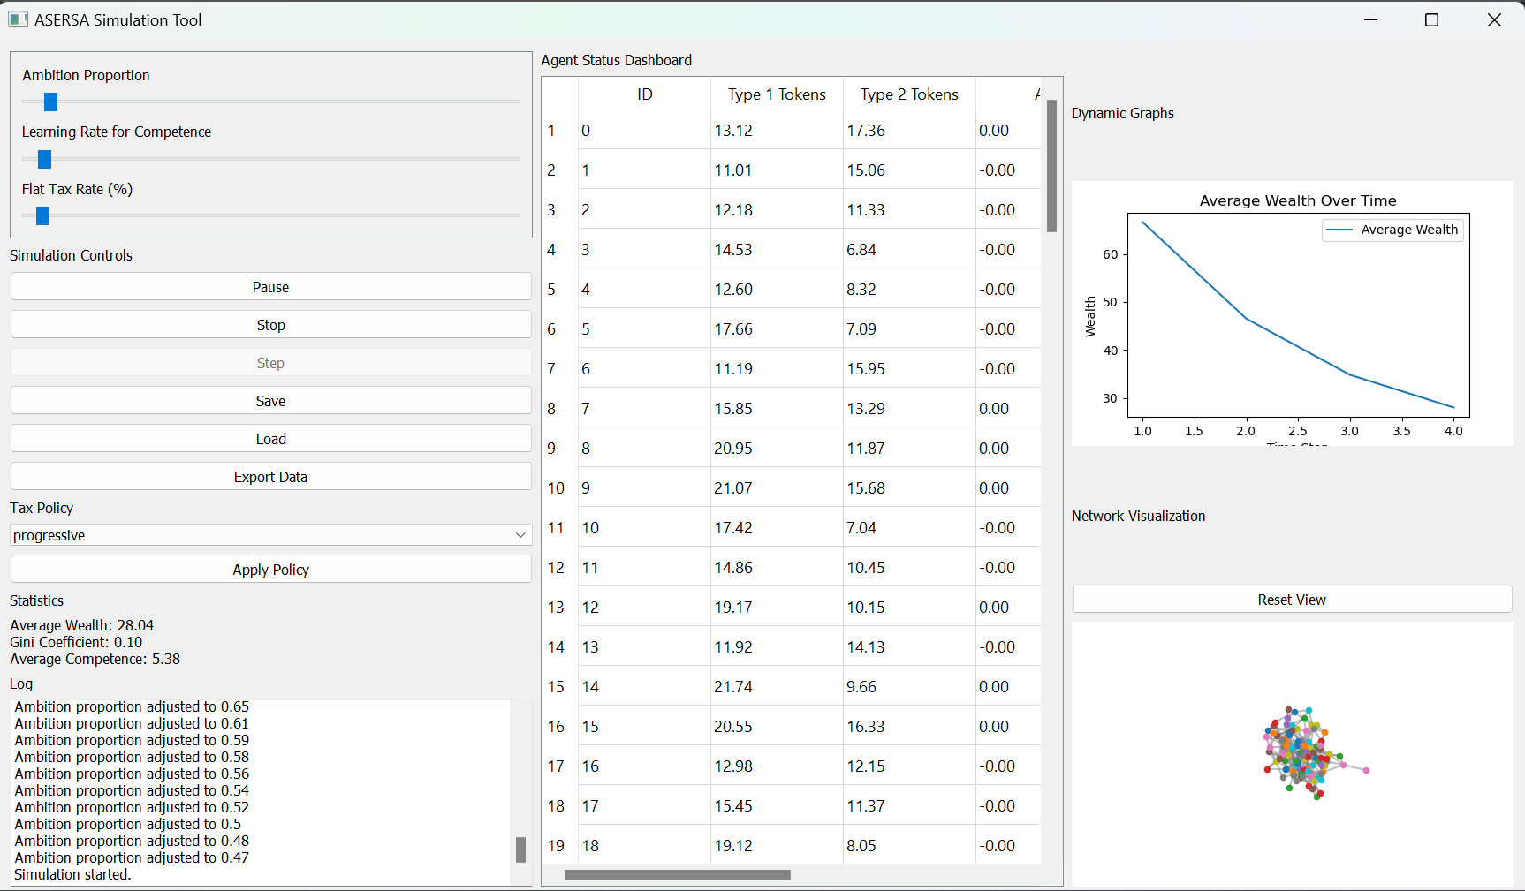1525x891 pixels.
Task: Click Type 2 tokens value 15.95
Action: (x=909, y=369)
